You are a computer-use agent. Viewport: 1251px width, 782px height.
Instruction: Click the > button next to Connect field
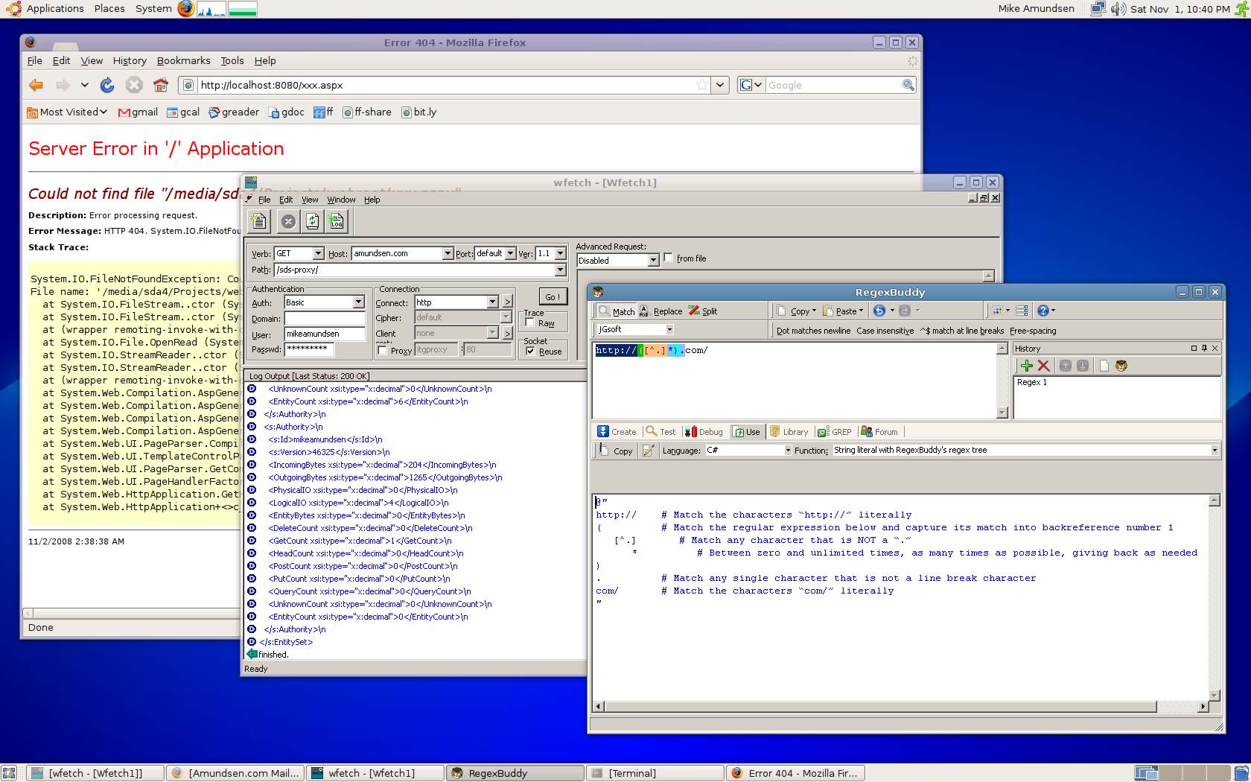507,302
